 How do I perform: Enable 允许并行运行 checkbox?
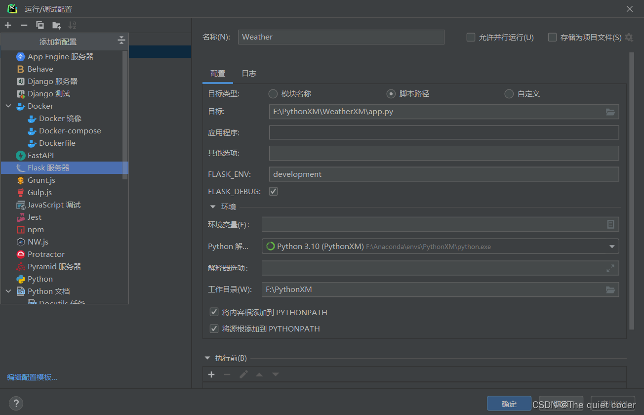471,37
